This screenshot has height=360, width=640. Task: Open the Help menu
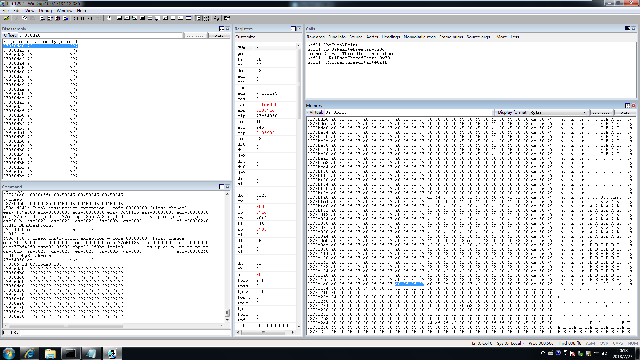click(x=81, y=10)
